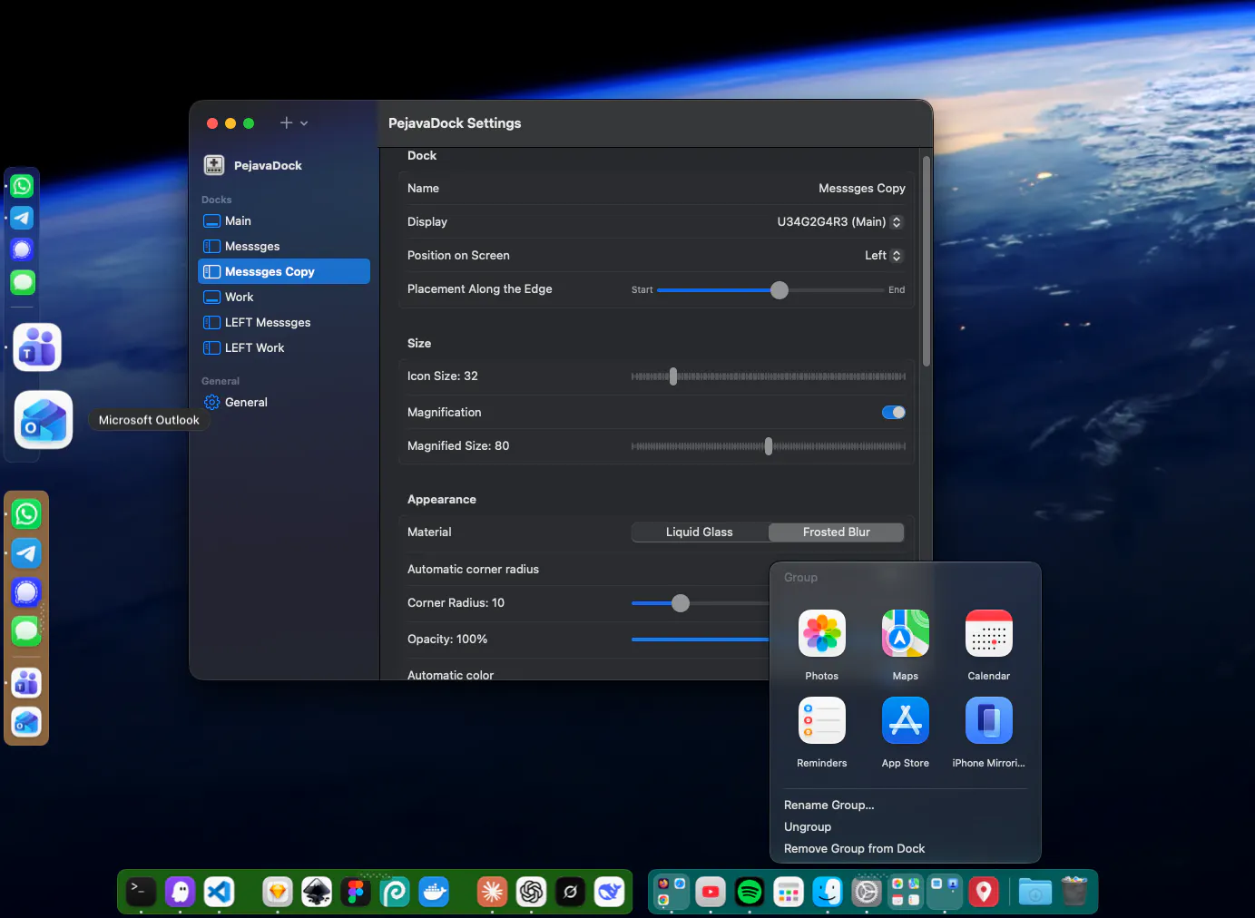Select the Work dock in sidebar
This screenshot has width=1255, height=918.
coord(284,298)
